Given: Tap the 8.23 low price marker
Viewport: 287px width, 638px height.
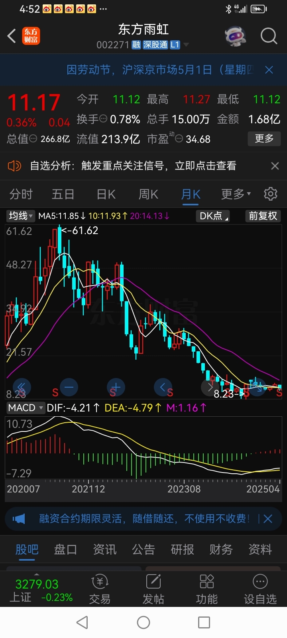Looking at the screenshot, I should (229, 394).
